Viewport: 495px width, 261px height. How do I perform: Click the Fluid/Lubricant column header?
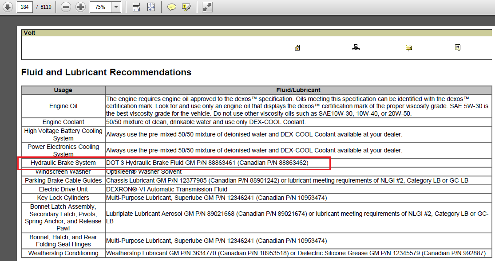(298, 90)
